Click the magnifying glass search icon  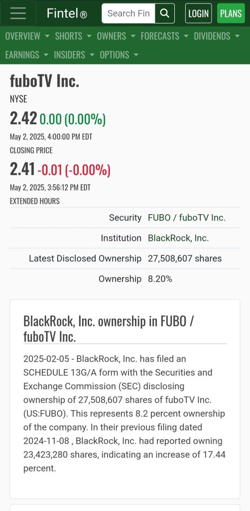(165, 13)
